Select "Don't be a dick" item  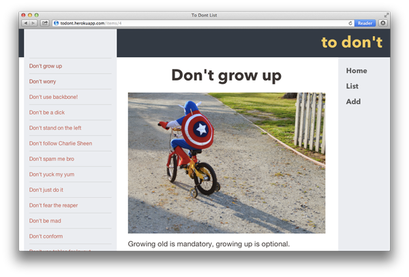47,113
